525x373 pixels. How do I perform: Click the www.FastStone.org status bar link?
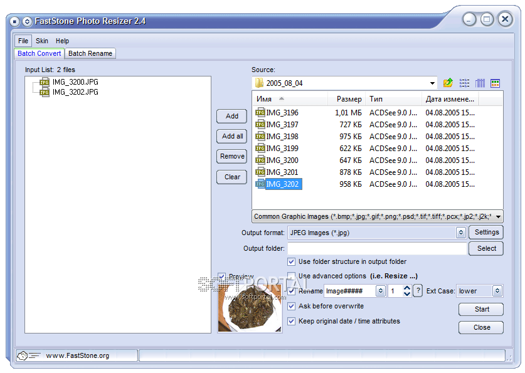[x=77, y=355]
